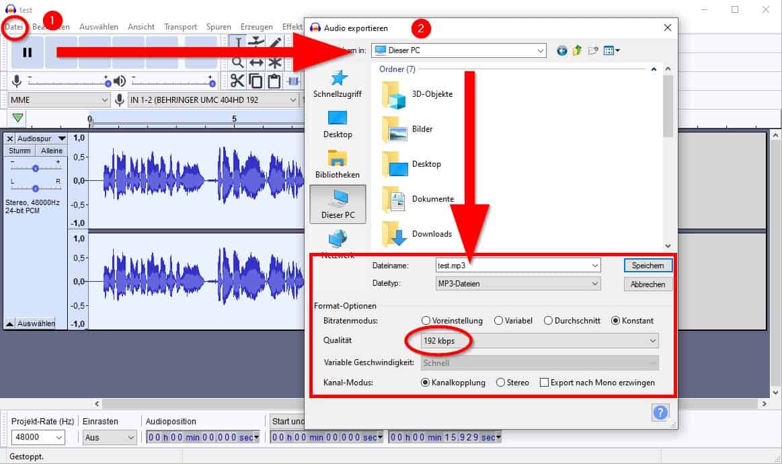Click the Abbrechen button
Image resolution: width=782 pixels, height=464 pixels.
click(x=647, y=284)
